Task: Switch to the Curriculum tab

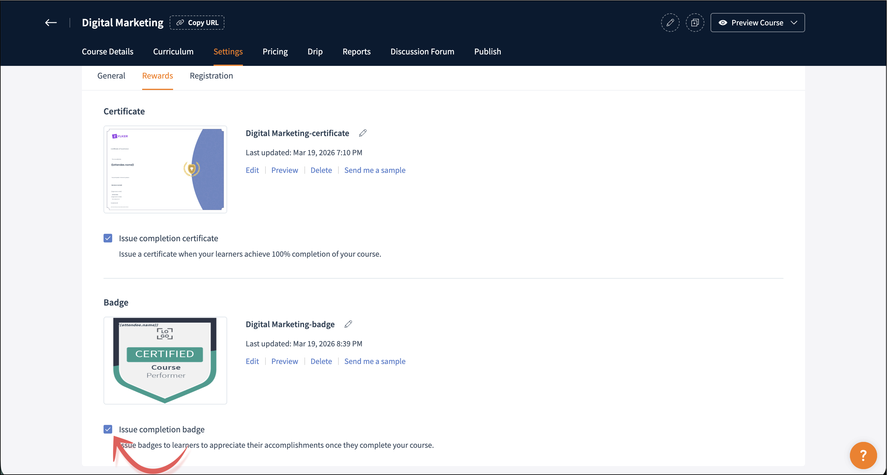Action: pos(173,52)
